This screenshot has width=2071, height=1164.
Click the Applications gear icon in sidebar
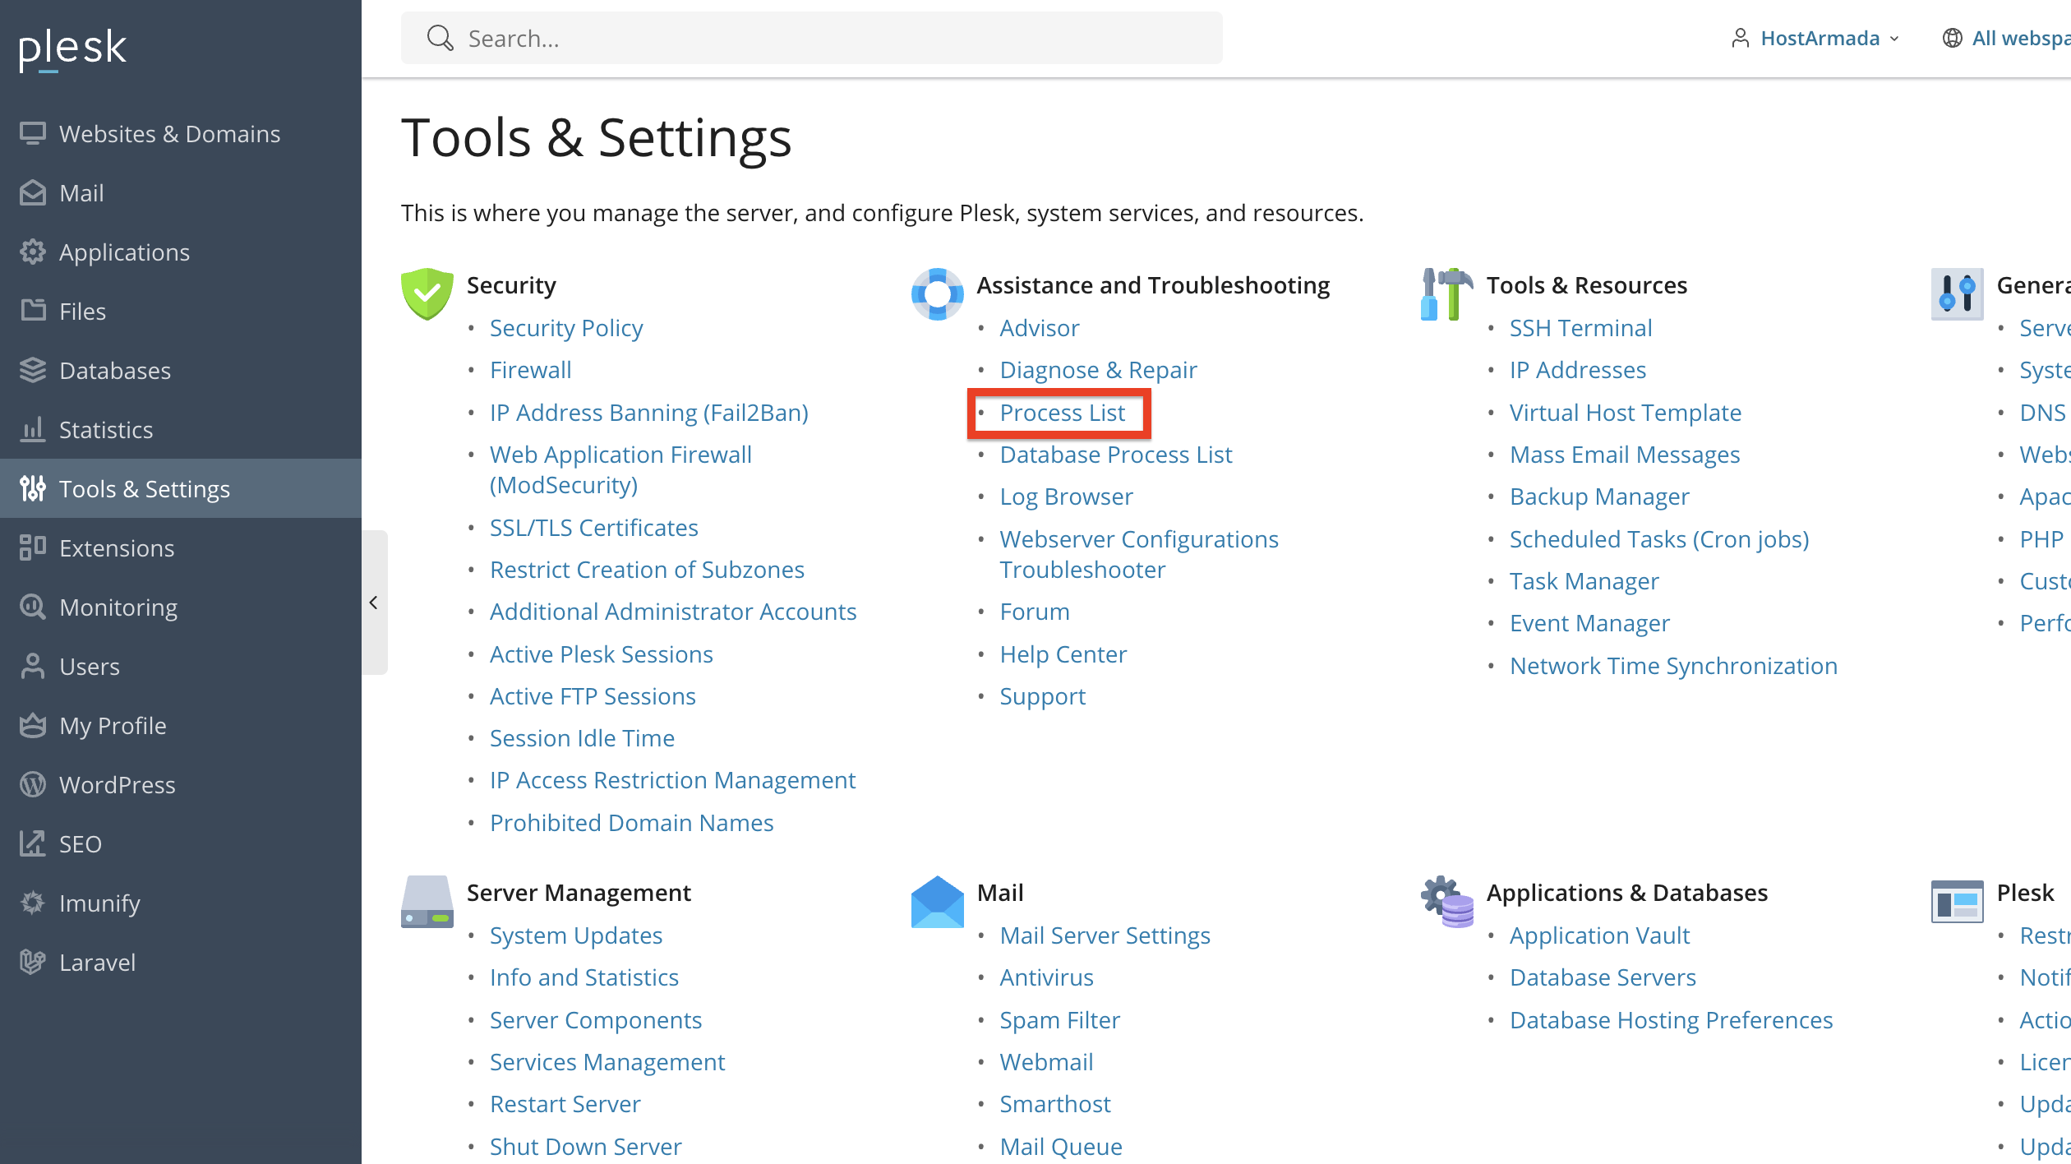[33, 252]
